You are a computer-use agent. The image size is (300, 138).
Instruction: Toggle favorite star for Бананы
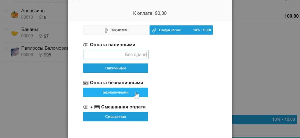6,29
